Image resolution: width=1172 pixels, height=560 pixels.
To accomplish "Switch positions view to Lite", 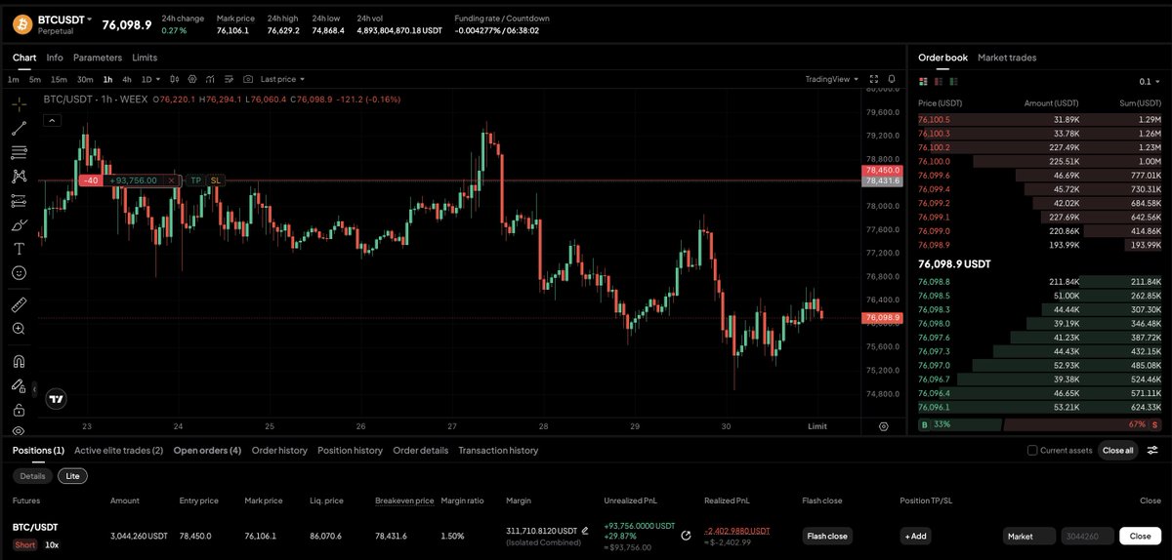I will click(70, 476).
